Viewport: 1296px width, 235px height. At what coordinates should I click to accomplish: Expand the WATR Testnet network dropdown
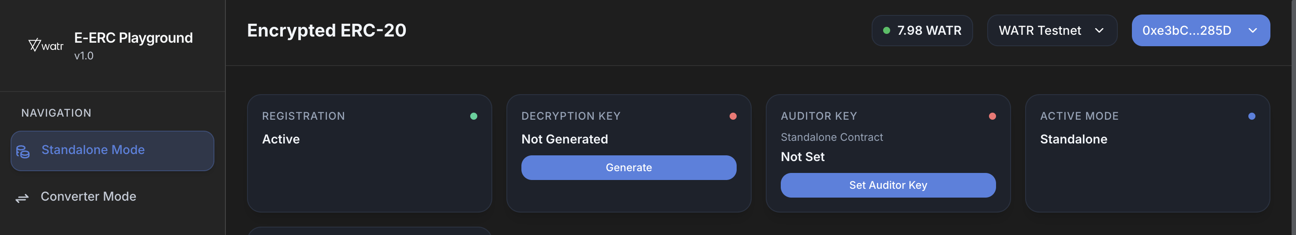pos(1052,31)
